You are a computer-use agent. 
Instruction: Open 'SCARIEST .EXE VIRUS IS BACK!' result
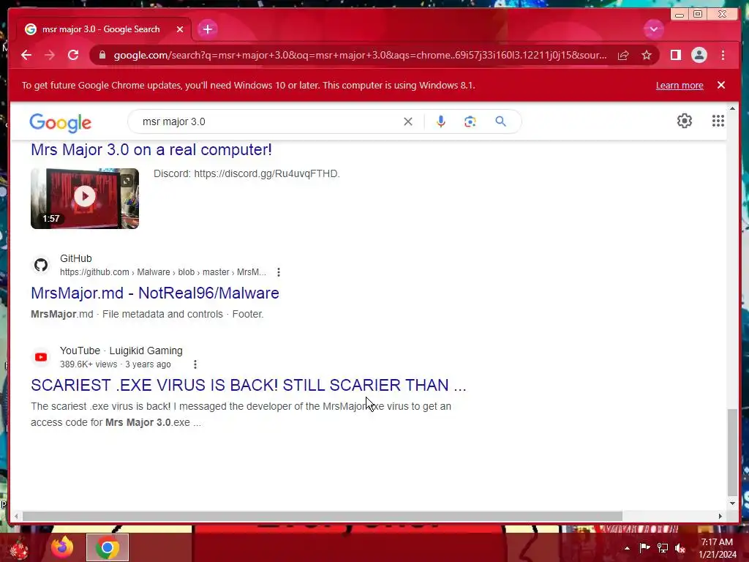pyautogui.click(x=249, y=385)
